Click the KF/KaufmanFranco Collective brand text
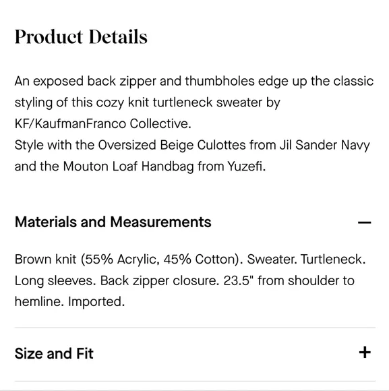This screenshot has width=389, height=391. [x=102, y=123]
